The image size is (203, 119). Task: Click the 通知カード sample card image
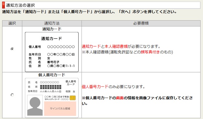[52, 52]
